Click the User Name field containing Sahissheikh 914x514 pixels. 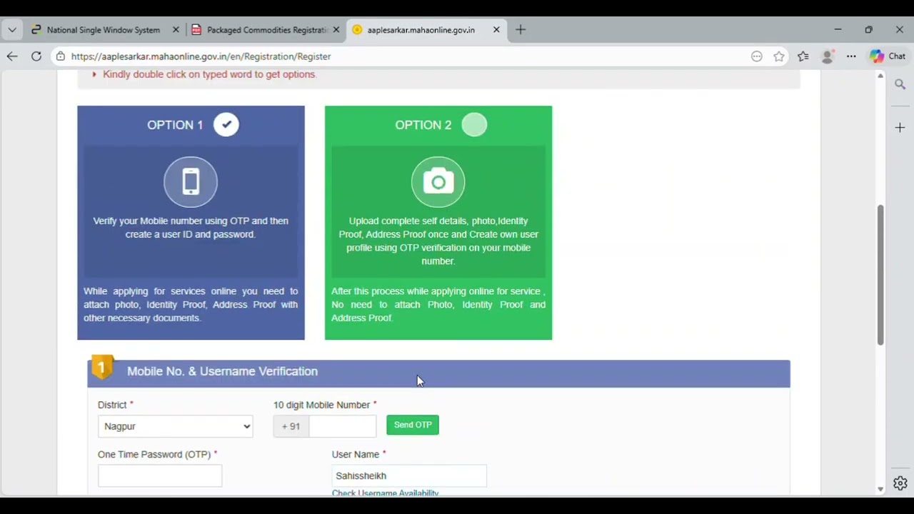click(409, 475)
